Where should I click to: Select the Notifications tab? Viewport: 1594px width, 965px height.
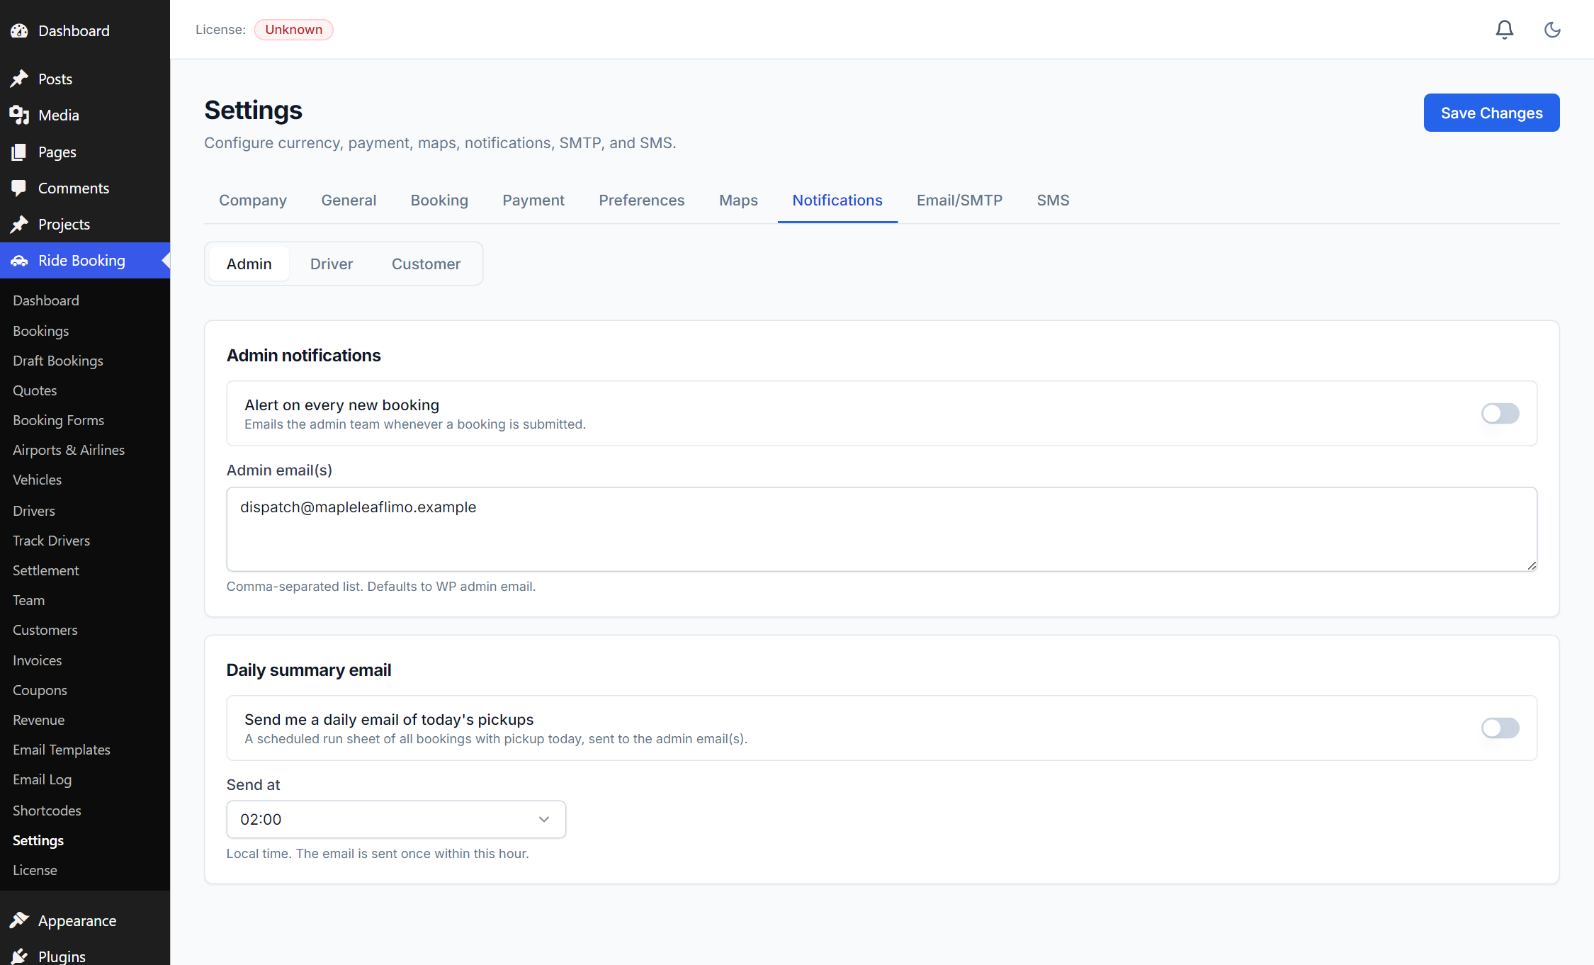(837, 201)
